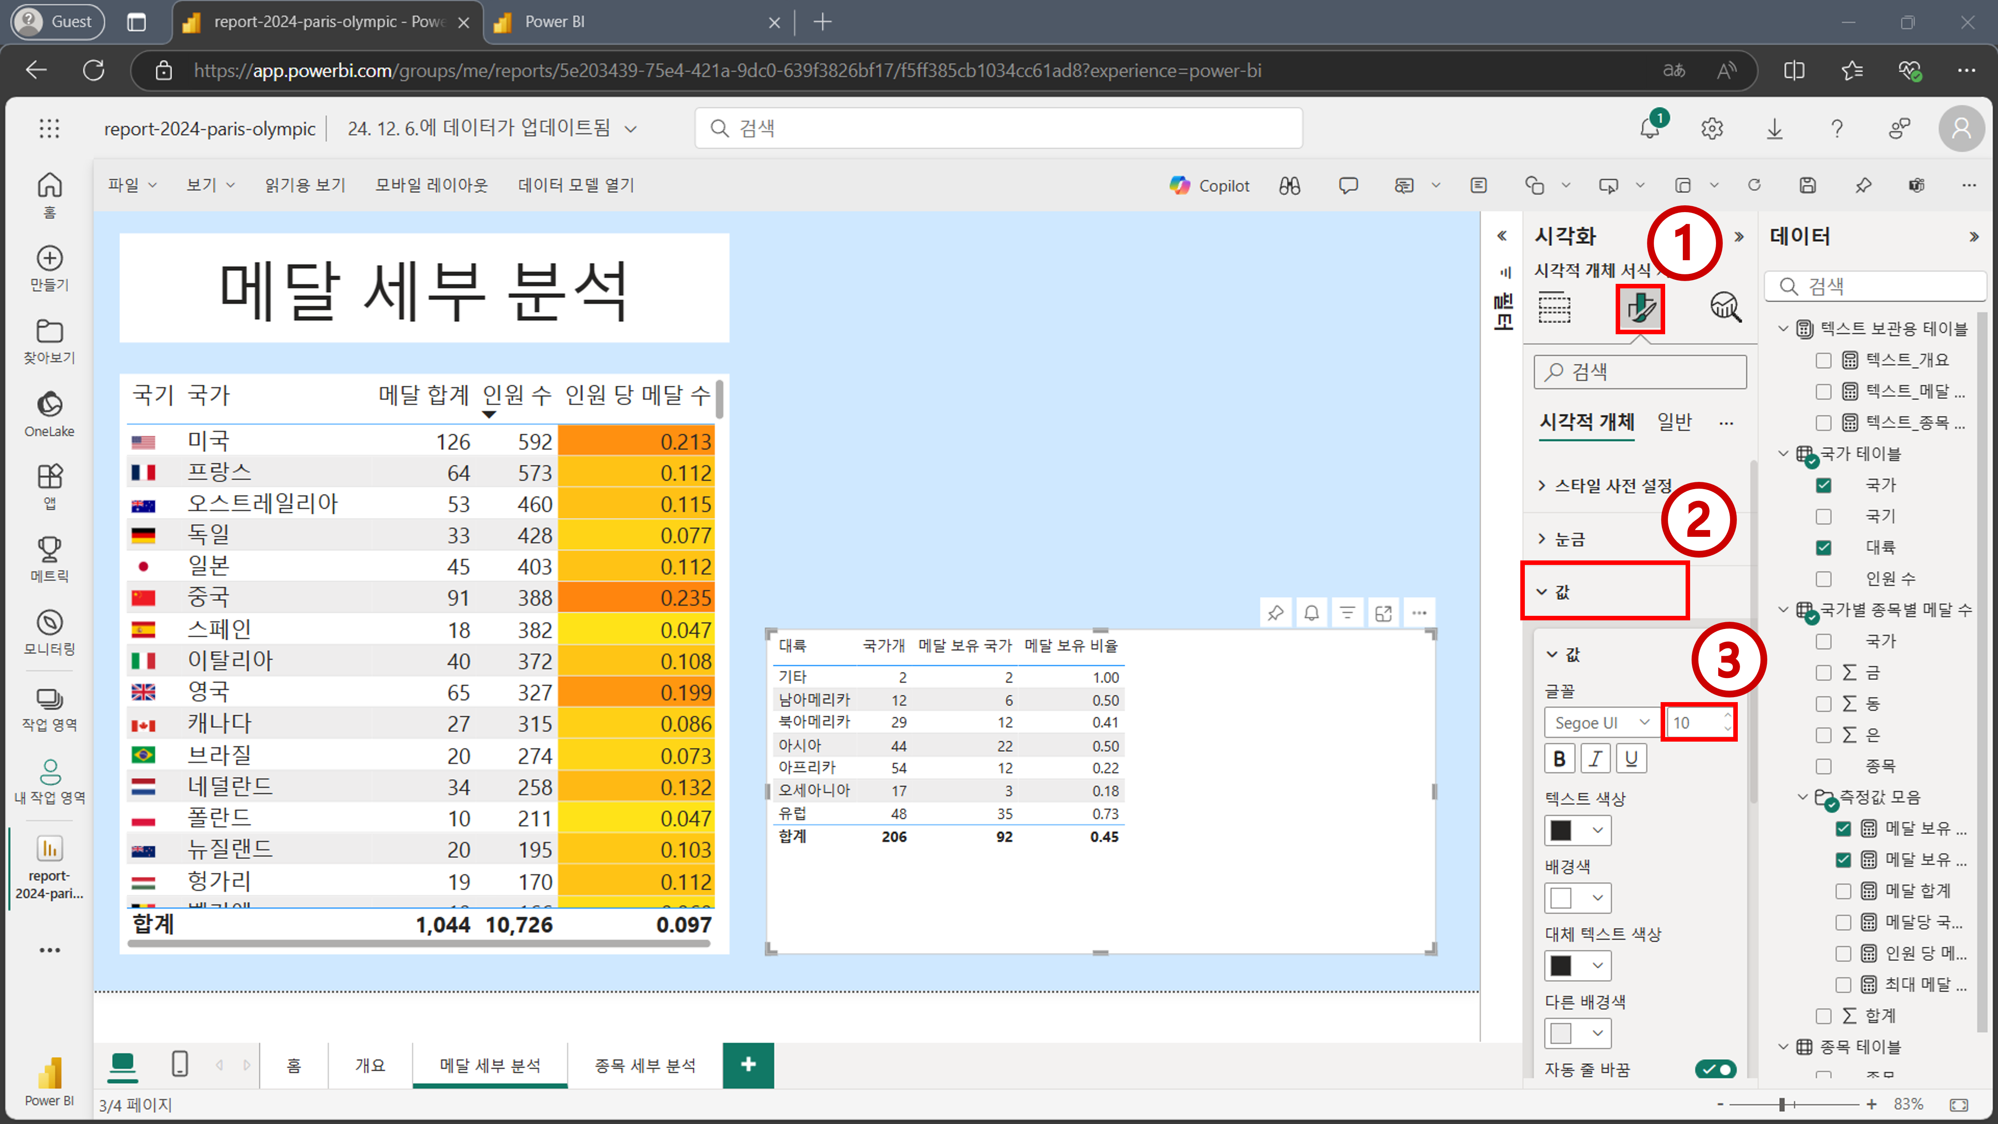Open the 파일 menu dropdown
1998x1124 pixels.
point(132,185)
